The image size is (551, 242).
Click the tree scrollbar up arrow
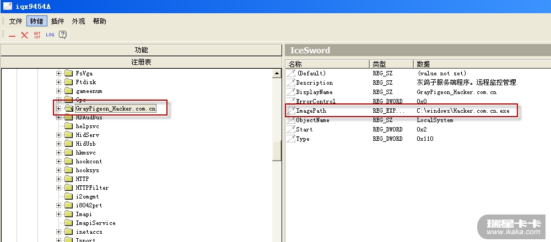click(277, 73)
